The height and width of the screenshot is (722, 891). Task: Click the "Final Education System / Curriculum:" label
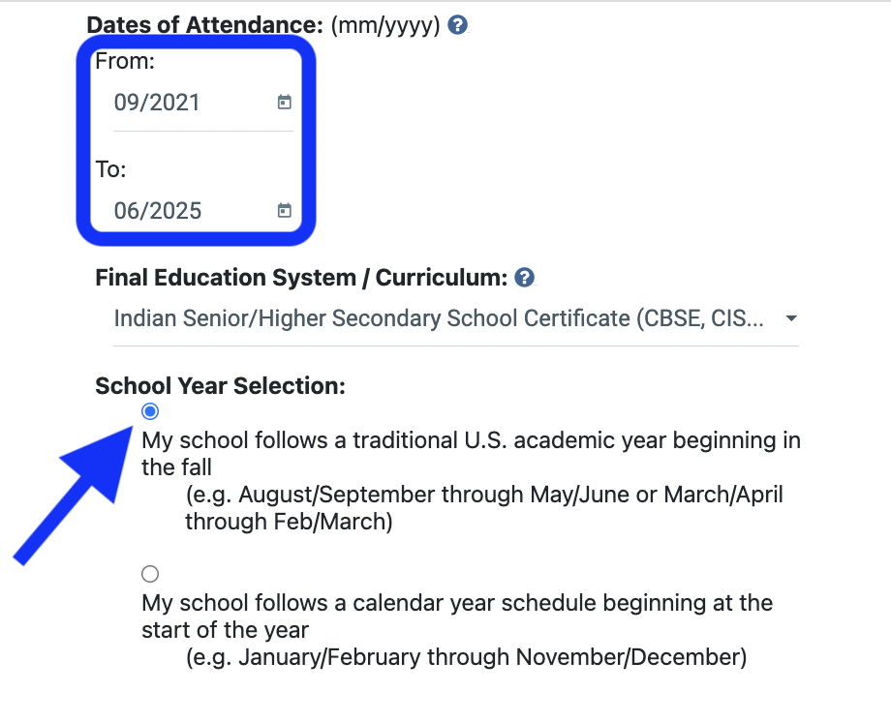click(x=301, y=279)
